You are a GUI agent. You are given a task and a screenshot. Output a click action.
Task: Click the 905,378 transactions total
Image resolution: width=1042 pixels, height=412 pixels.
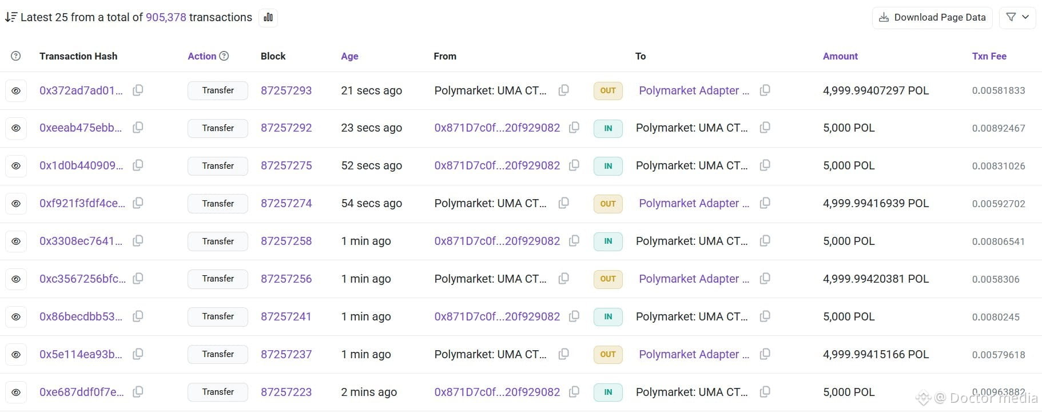tap(166, 17)
